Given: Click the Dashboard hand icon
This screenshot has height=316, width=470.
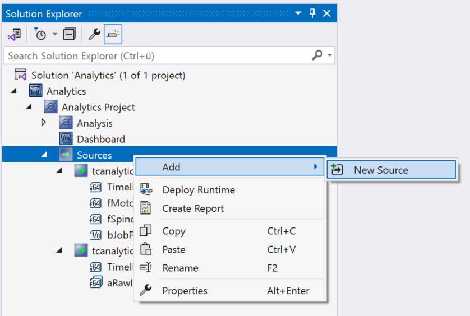Looking at the screenshot, I should 66,139.
